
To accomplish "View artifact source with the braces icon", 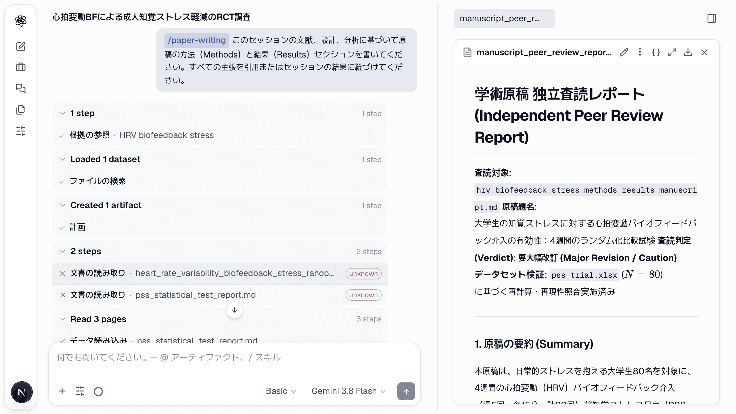I will (656, 52).
